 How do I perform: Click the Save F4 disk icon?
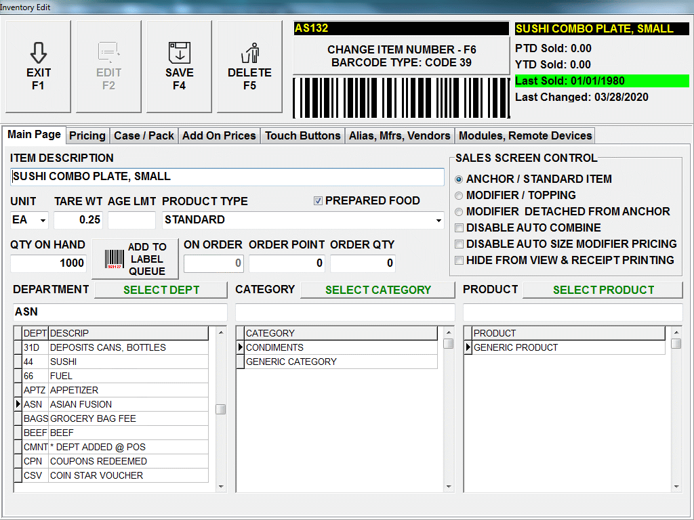point(179,53)
